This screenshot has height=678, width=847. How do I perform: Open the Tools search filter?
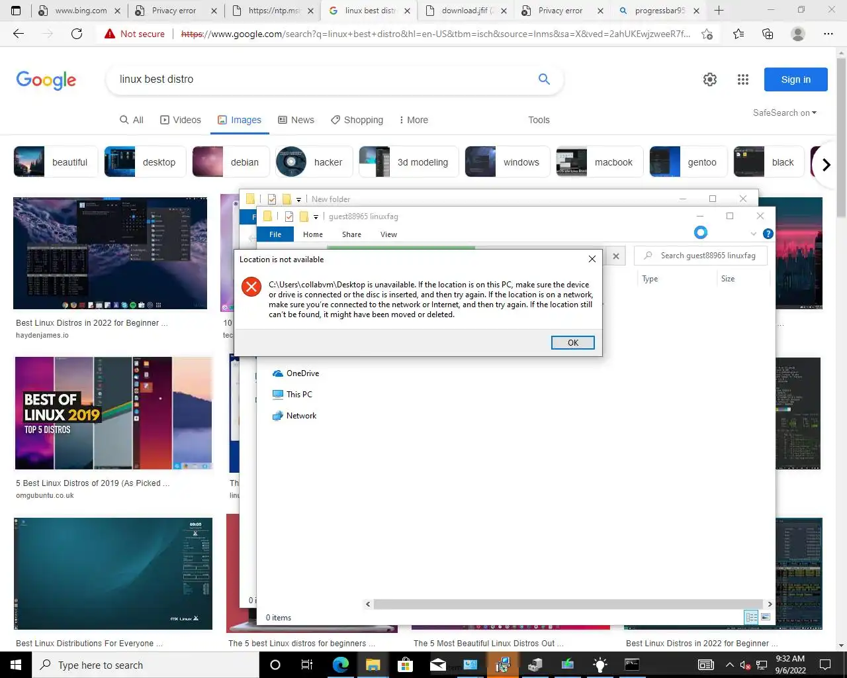point(539,120)
